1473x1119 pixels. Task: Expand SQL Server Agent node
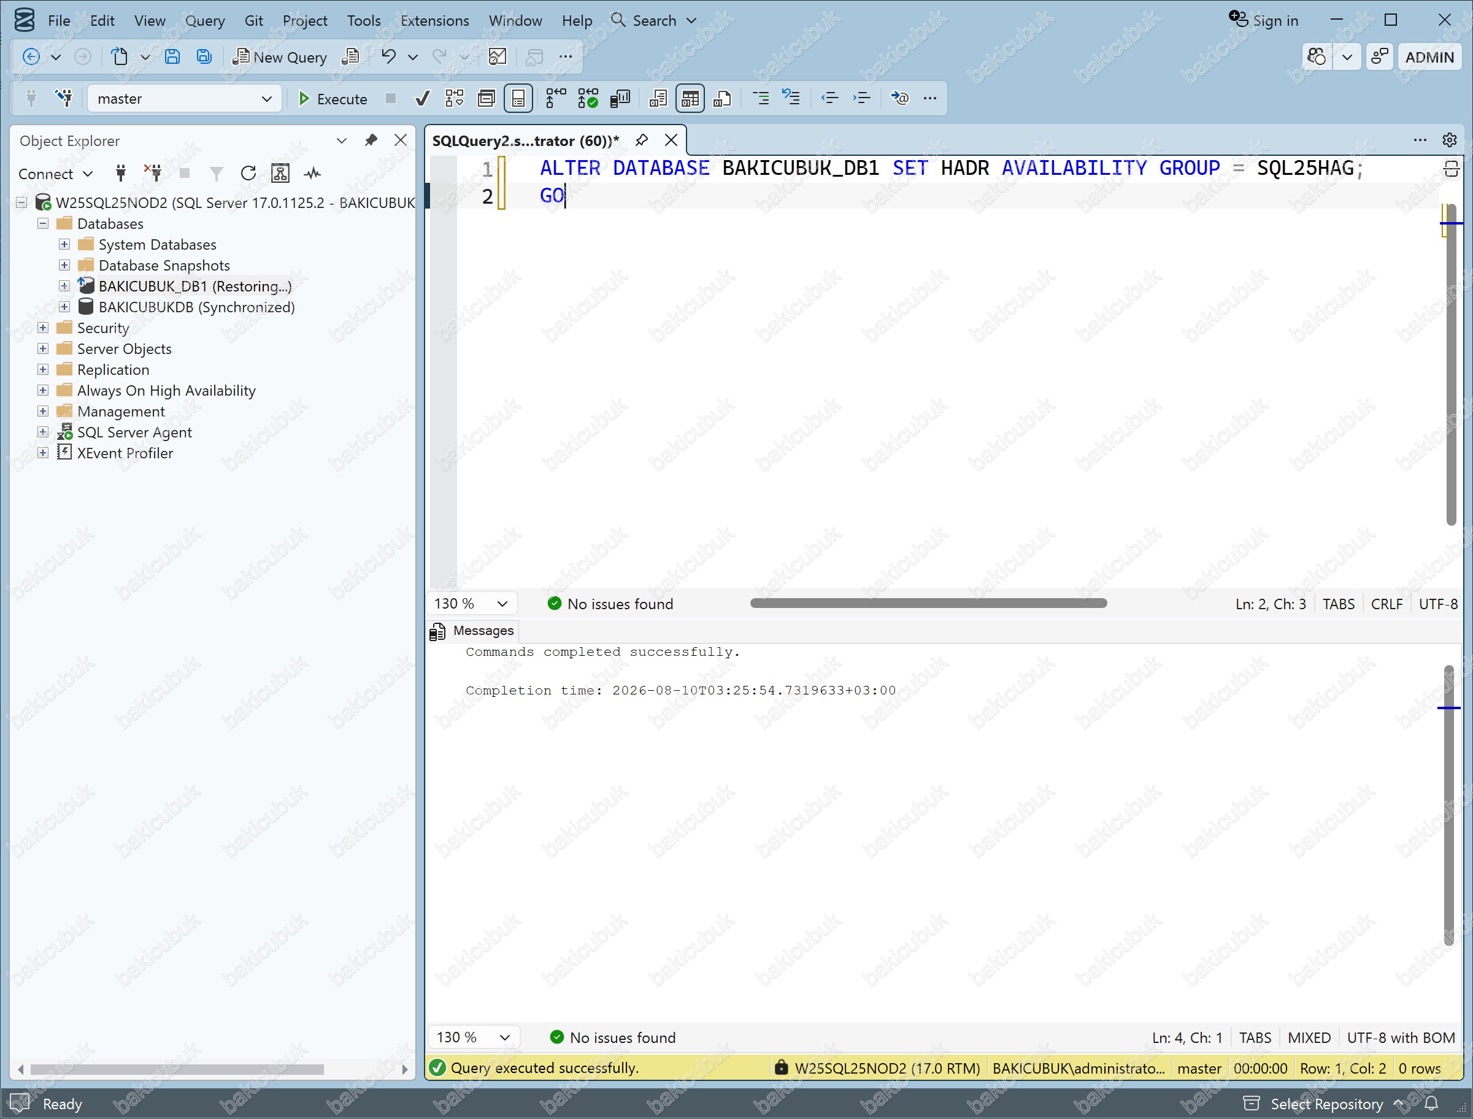click(42, 433)
